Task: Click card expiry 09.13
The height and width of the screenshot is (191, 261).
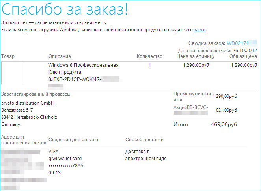Action: point(54,173)
